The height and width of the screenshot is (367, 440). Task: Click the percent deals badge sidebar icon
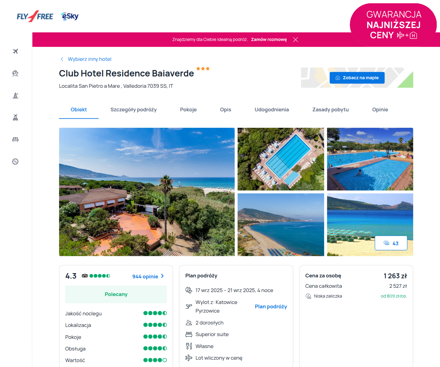[16, 161]
